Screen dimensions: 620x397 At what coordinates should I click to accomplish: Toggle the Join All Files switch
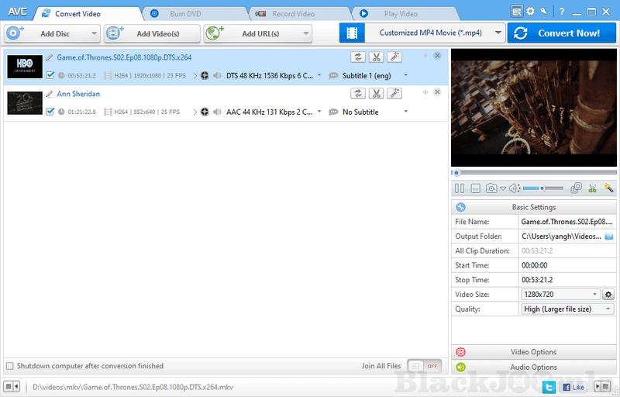click(x=425, y=366)
